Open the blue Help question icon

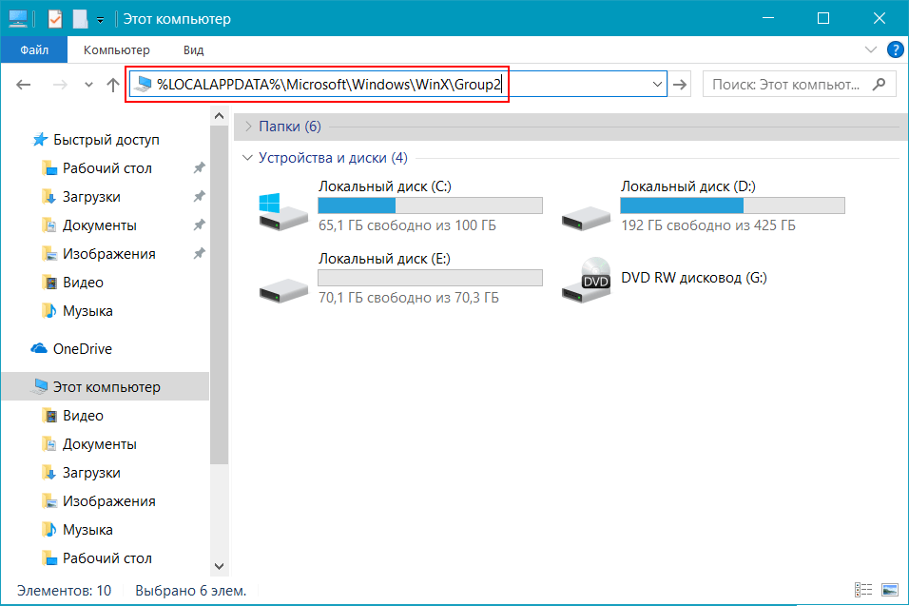(x=895, y=49)
